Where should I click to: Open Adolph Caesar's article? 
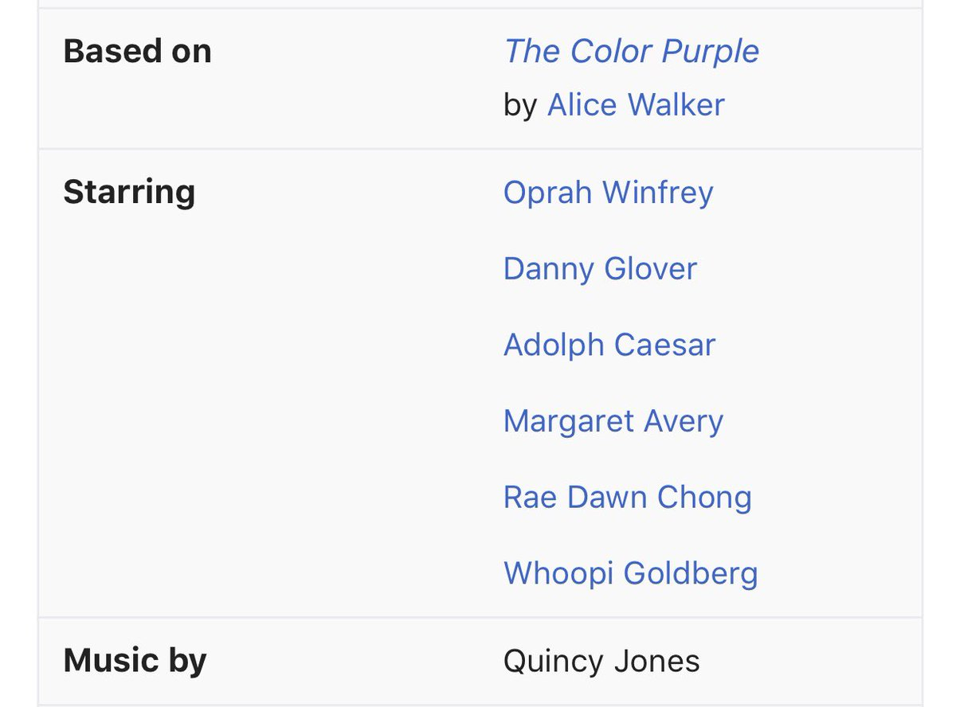tap(609, 346)
